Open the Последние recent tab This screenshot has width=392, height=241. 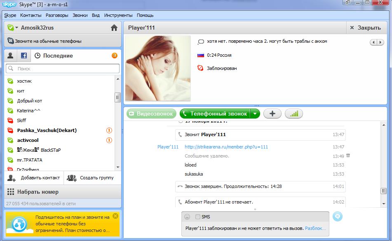tap(54, 56)
